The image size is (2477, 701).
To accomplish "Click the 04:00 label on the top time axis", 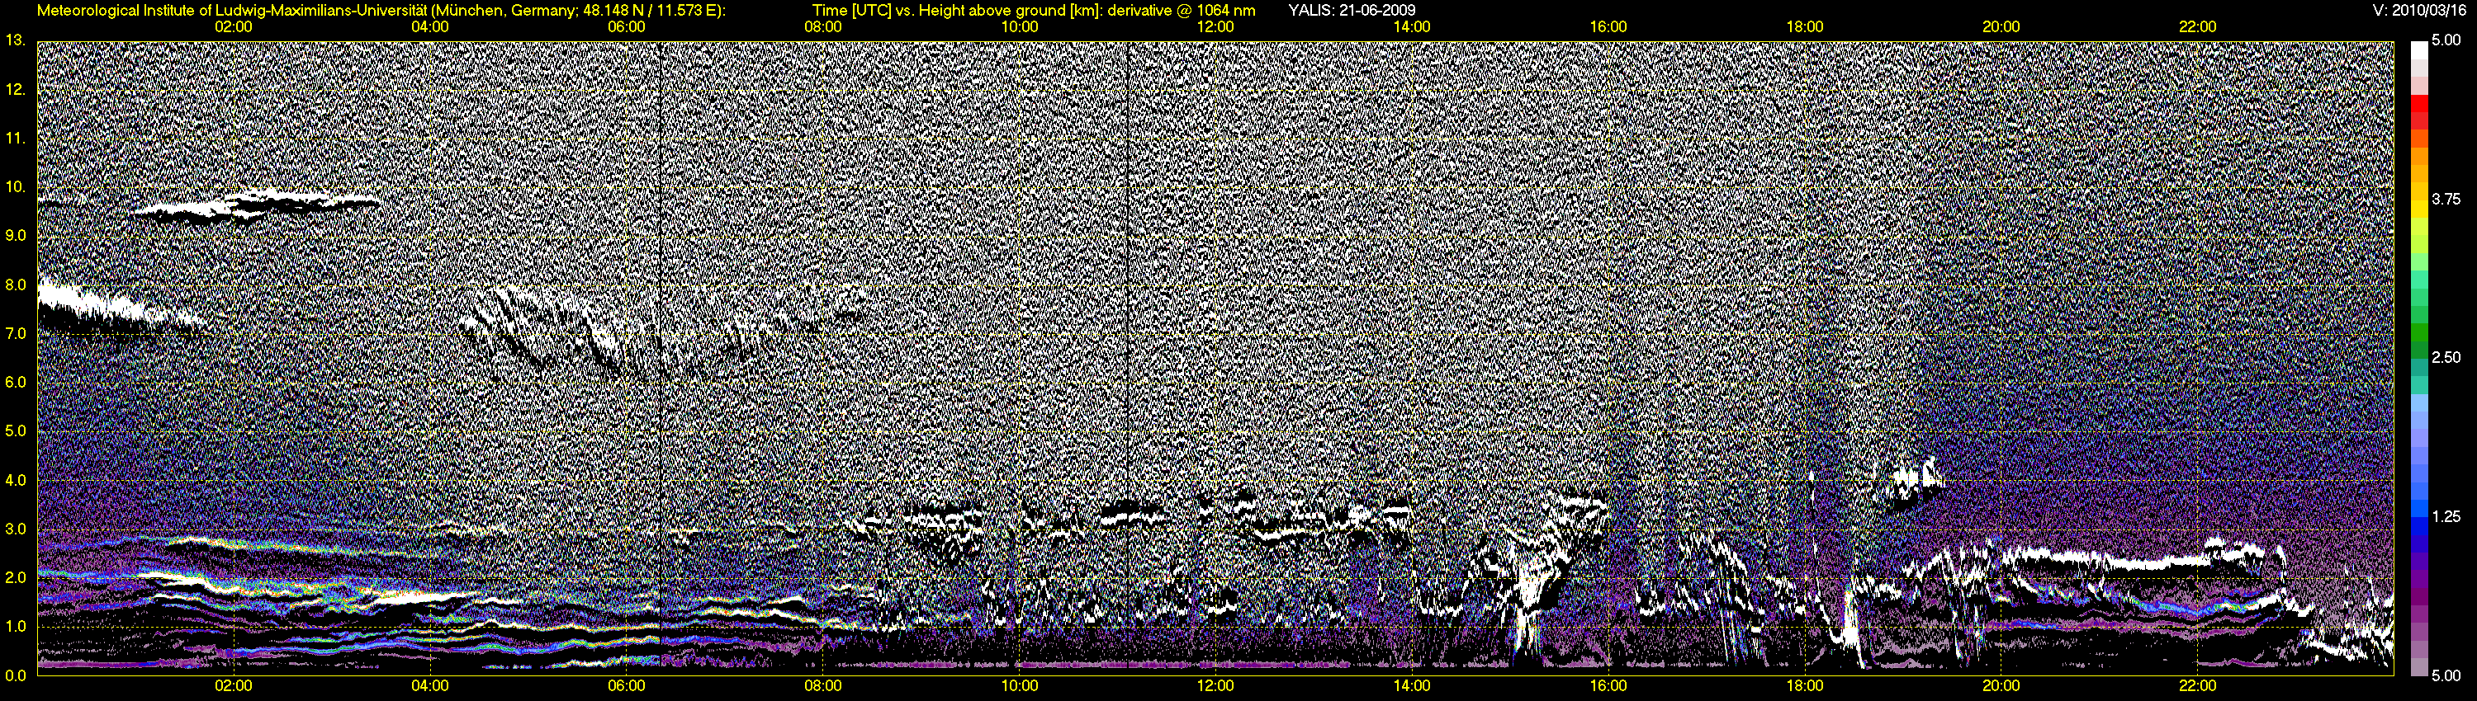I will [430, 27].
